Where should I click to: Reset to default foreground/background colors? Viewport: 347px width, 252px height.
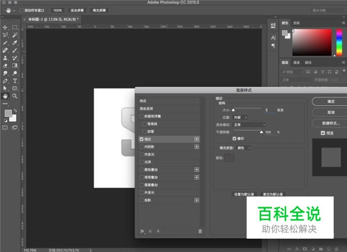(5, 121)
